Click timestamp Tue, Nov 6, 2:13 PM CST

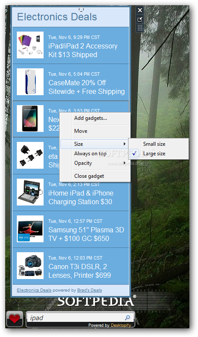coord(74,184)
